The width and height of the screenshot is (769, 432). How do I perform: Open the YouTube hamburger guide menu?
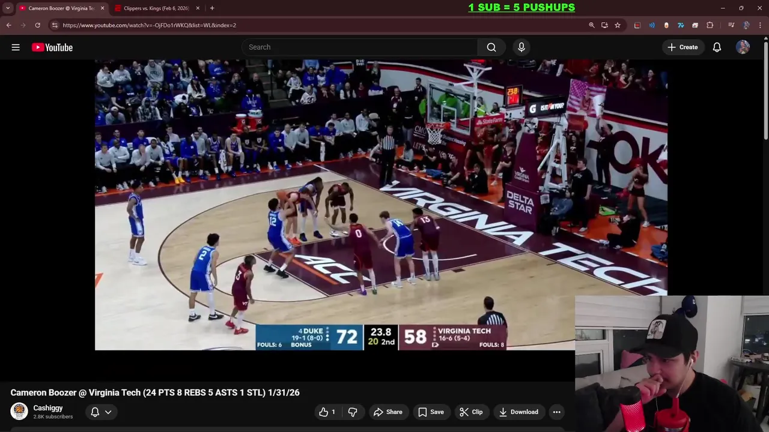click(x=16, y=47)
